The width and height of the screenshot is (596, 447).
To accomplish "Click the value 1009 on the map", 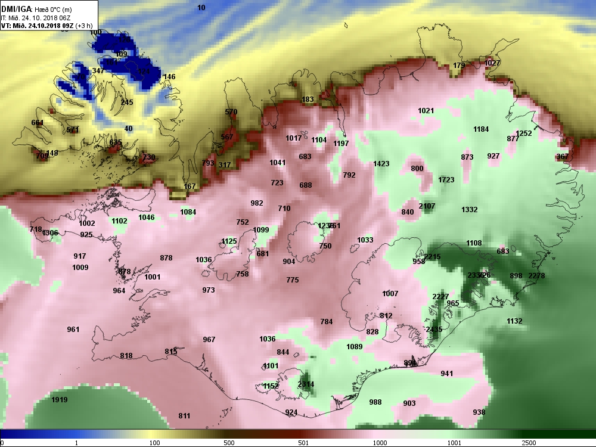I will click(80, 267).
